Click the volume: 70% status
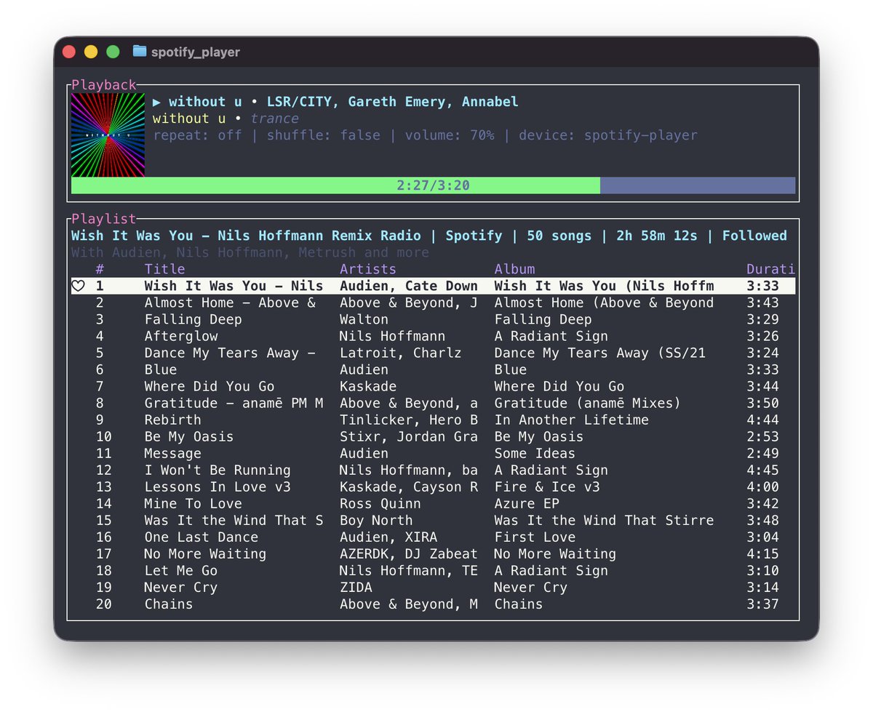 pos(450,135)
